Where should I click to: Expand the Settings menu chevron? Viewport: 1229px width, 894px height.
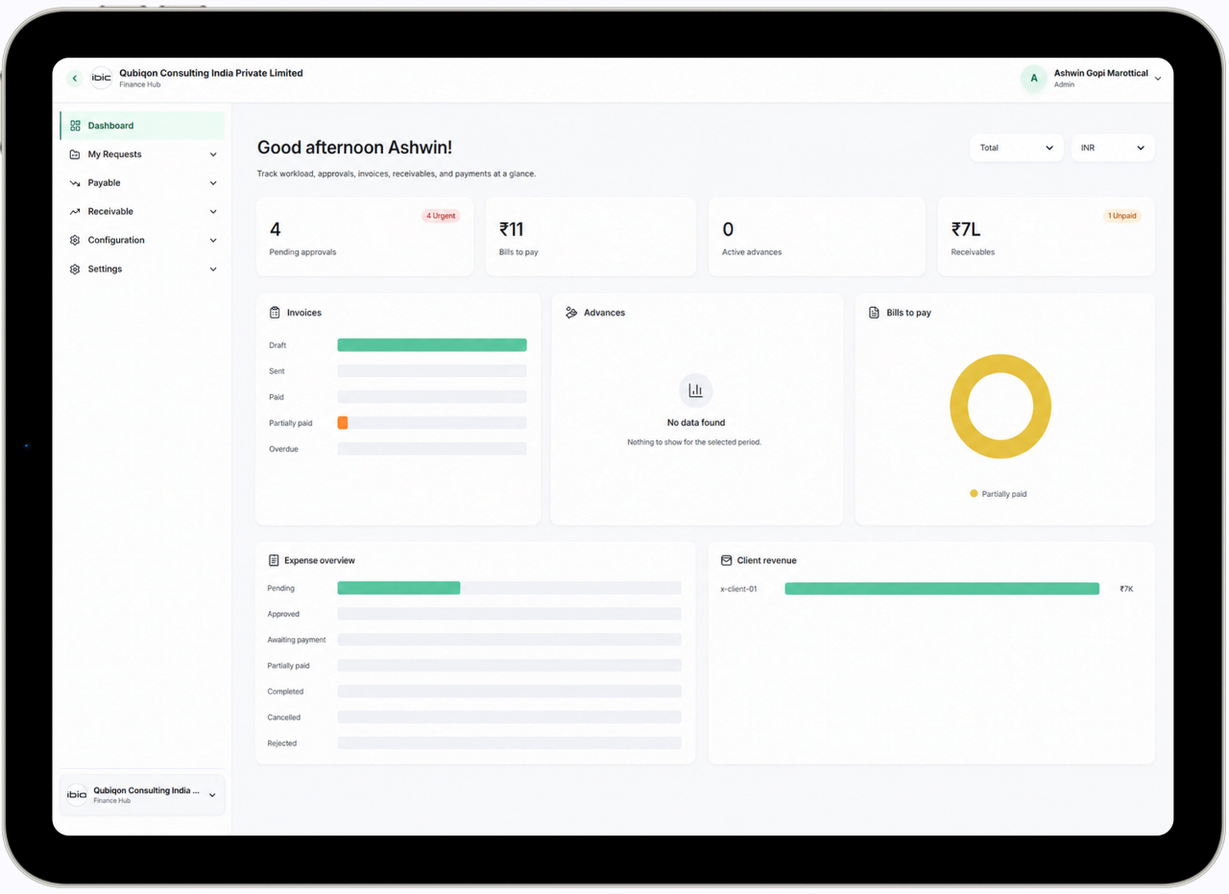[x=213, y=270]
